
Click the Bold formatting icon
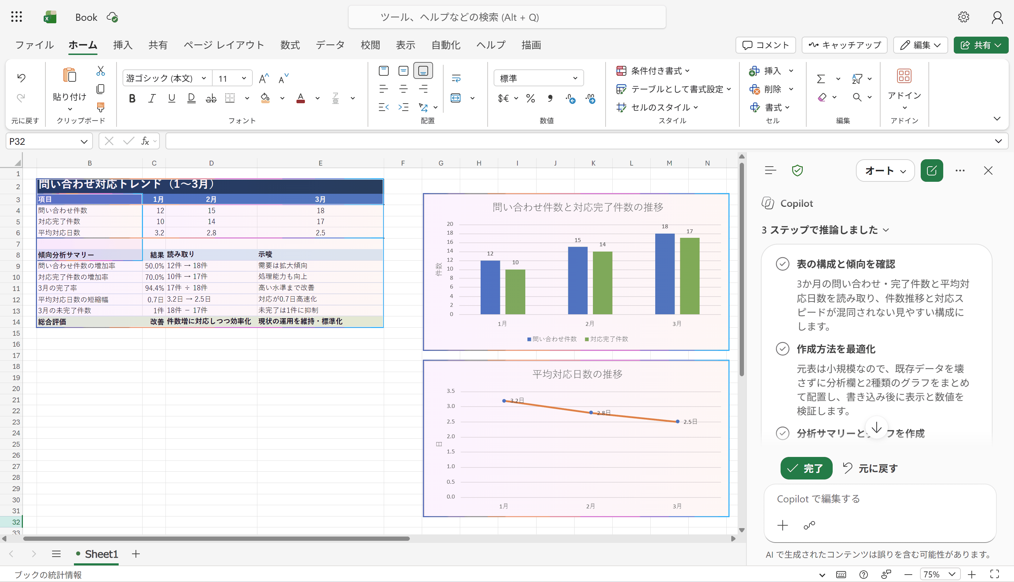pyautogui.click(x=132, y=98)
